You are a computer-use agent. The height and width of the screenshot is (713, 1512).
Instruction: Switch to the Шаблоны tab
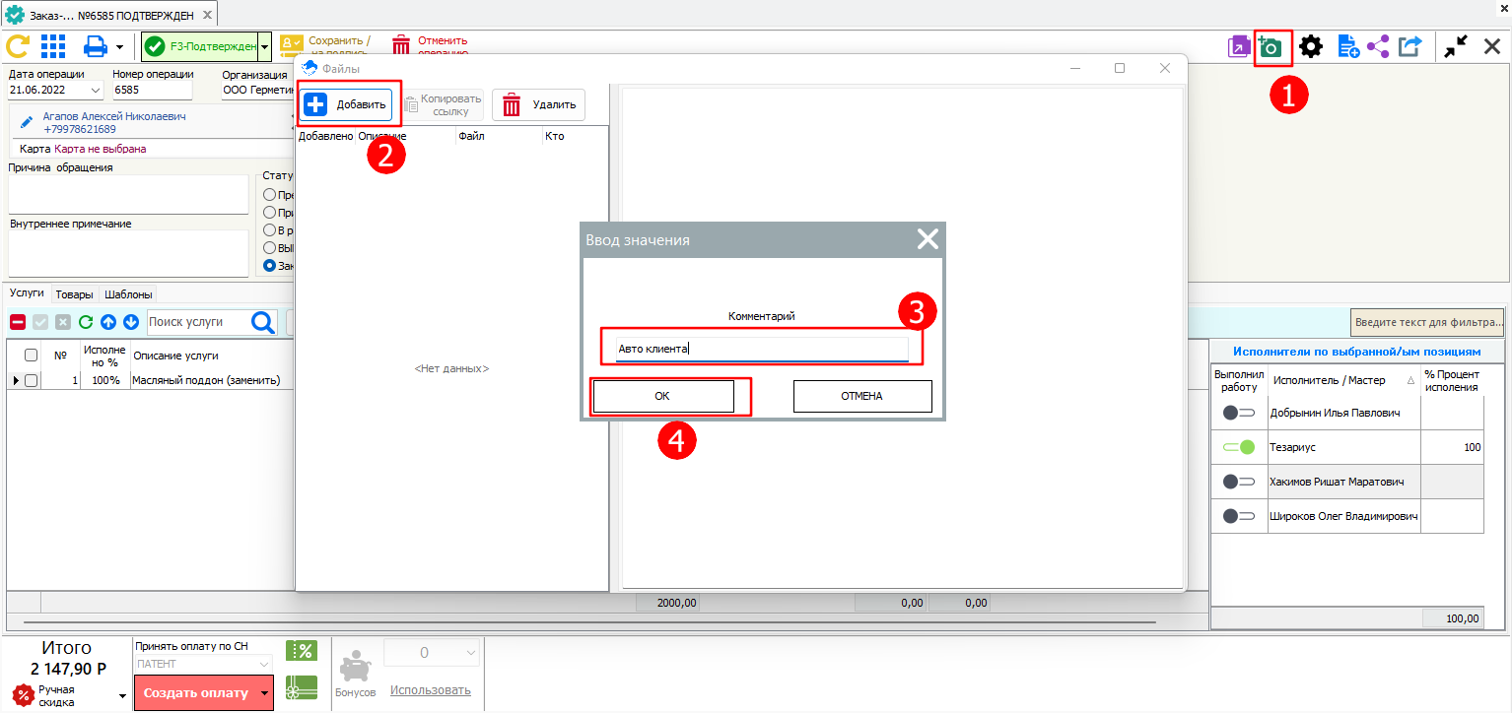(128, 293)
